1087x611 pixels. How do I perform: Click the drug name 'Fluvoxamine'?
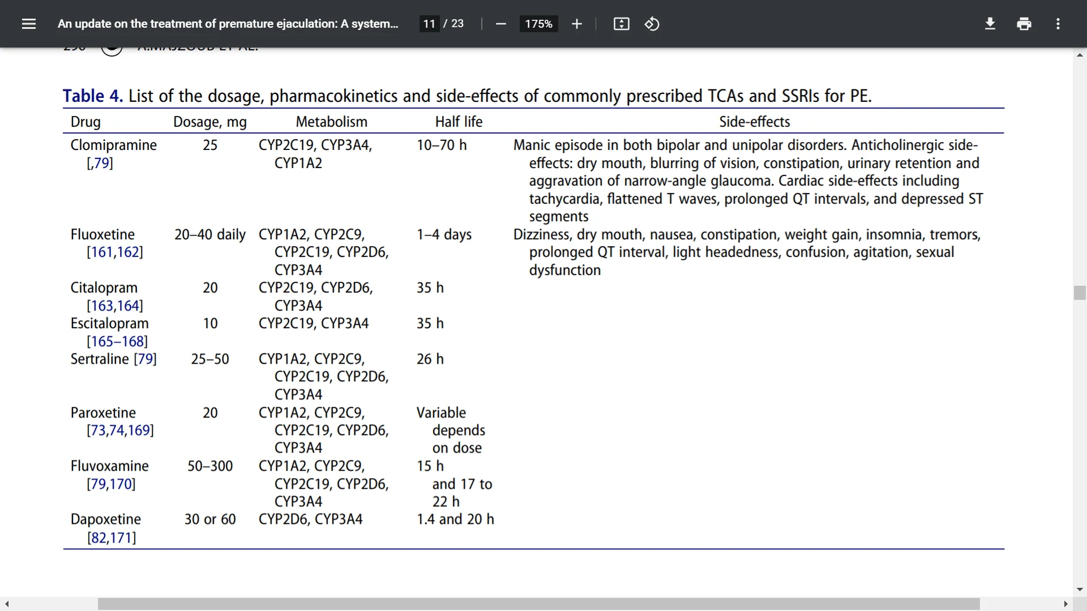[x=110, y=466]
